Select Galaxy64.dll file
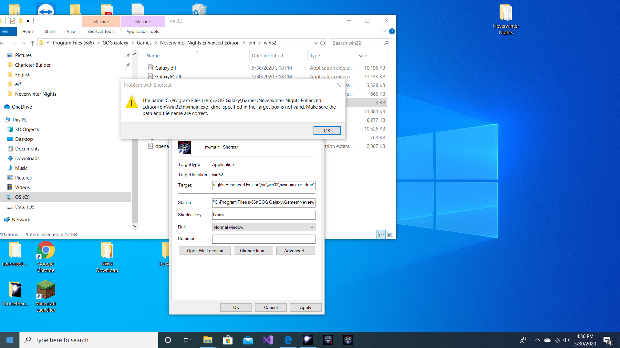Viewport: 620px width, 348px height. pos(168,76)
